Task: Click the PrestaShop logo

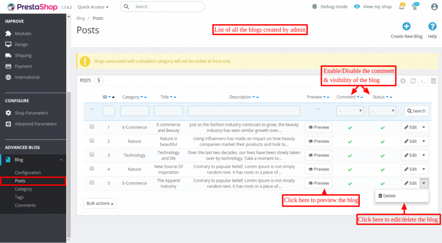Action: (x=32, y=7)
